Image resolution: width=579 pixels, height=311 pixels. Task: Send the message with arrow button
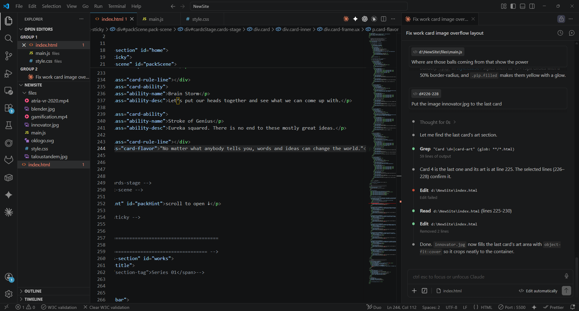click(x=566, y=291)
